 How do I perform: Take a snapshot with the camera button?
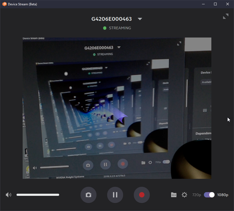pyautogui.click(x=88, y=195)
